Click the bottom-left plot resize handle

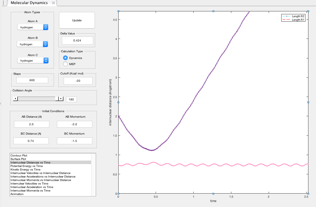pos(118,194)
